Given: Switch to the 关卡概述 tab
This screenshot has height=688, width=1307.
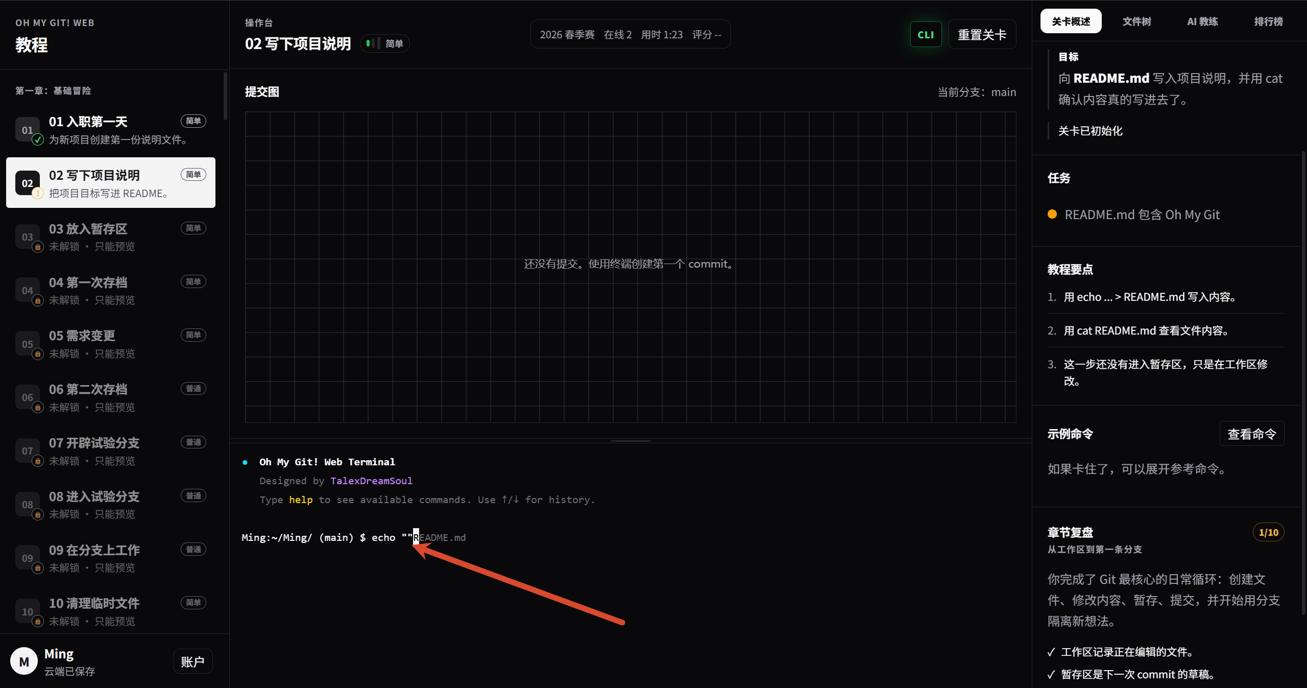Looking at the screenshot, I should [x=1071, y=21].
